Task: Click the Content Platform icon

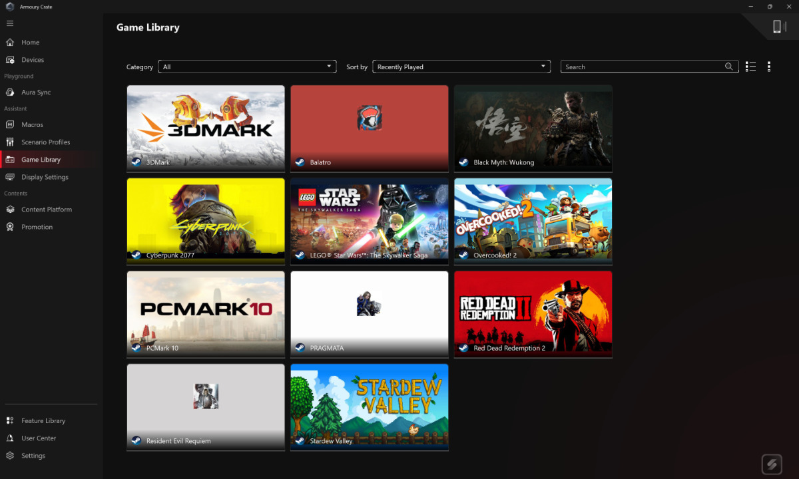Action: (10, 210)
